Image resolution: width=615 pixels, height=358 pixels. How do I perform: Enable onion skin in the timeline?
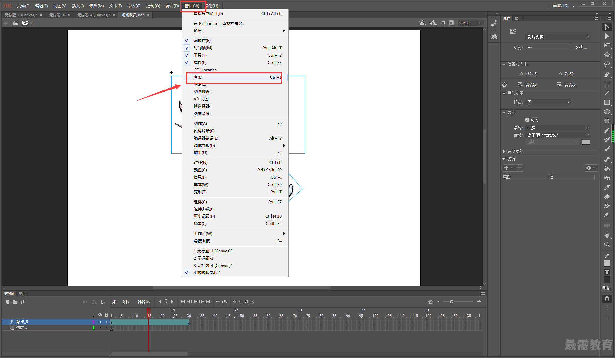[x=235, y=302]
